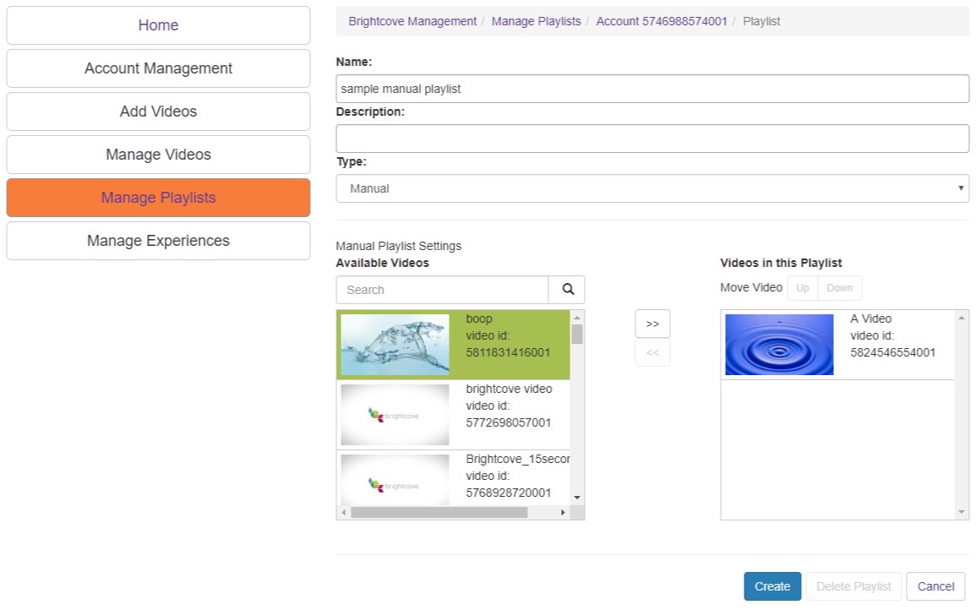Viewport: 976px width, 610px height.
Task: Navigate to Account Management
Action: (158, 68)
